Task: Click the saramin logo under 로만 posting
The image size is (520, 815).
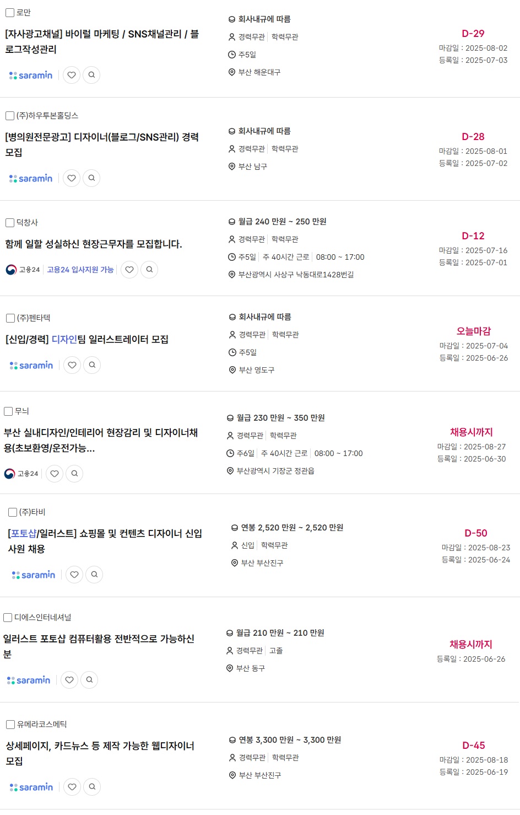Action: (x=31, y=75)
